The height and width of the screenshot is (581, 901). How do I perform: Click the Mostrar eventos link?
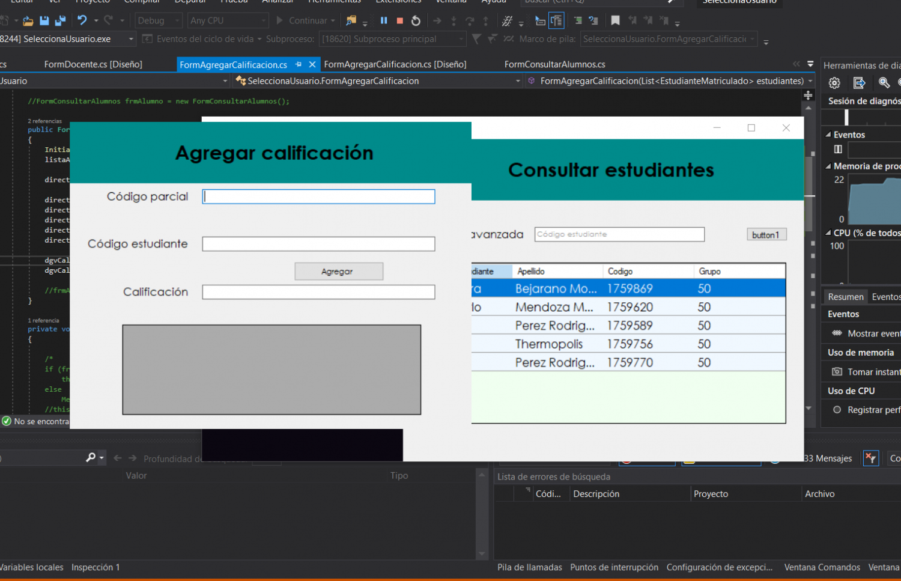point(873,333)
